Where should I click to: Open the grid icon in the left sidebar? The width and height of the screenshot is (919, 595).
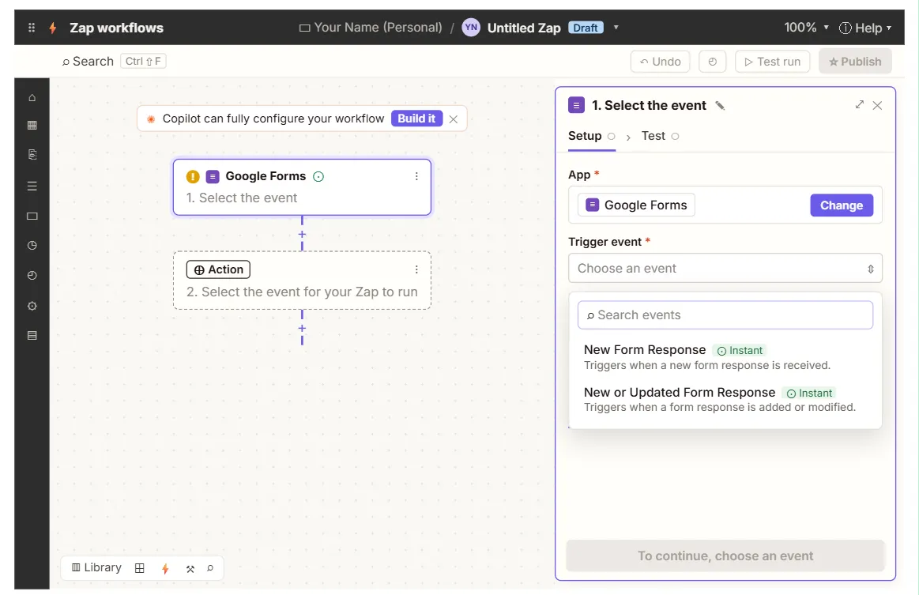[32, 125]
